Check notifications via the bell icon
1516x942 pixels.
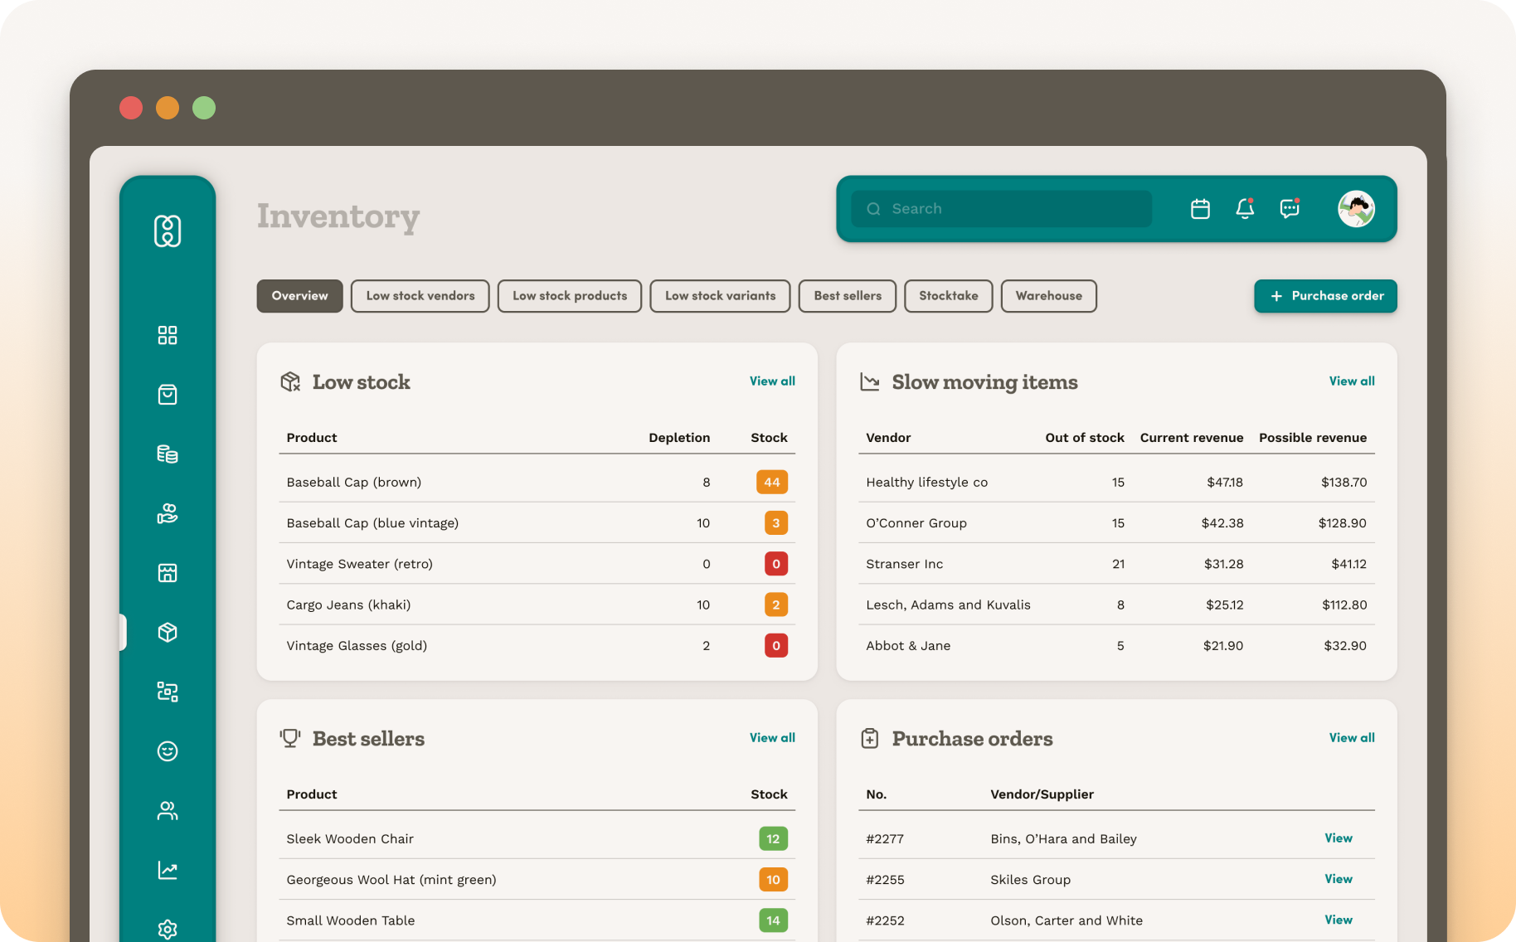coord(1245,209)
